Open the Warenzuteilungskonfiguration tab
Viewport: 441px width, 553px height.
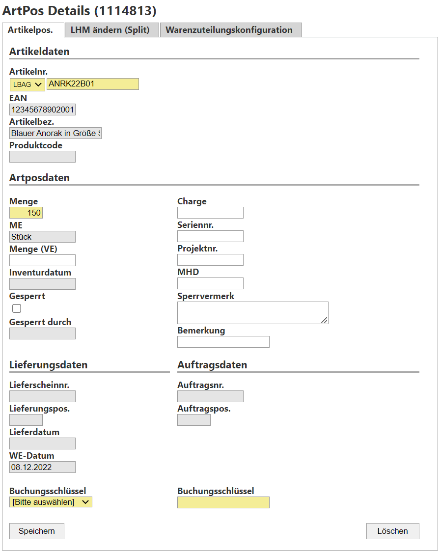pos(229,29)
